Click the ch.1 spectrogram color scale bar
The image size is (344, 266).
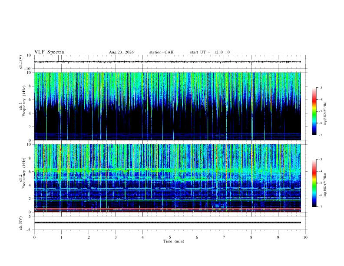pos(314,111)
